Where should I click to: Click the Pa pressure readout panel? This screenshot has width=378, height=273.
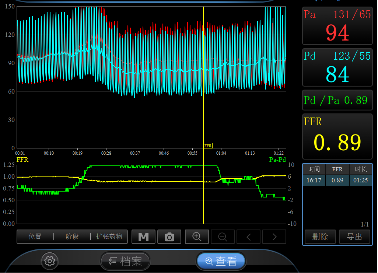coord(337,26)
